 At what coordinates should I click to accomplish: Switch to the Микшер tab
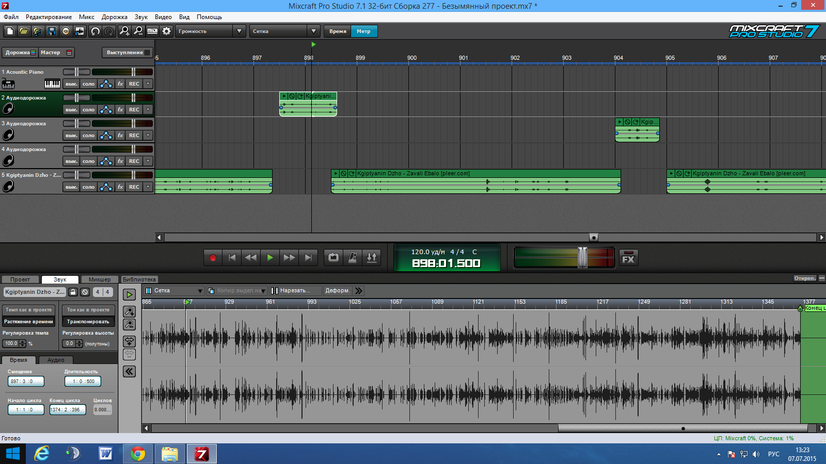(100, 279)
